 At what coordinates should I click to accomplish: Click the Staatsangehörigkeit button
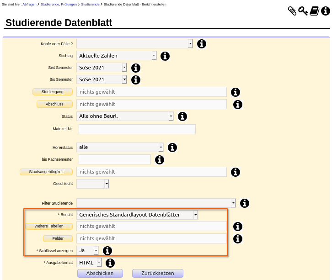46,172
